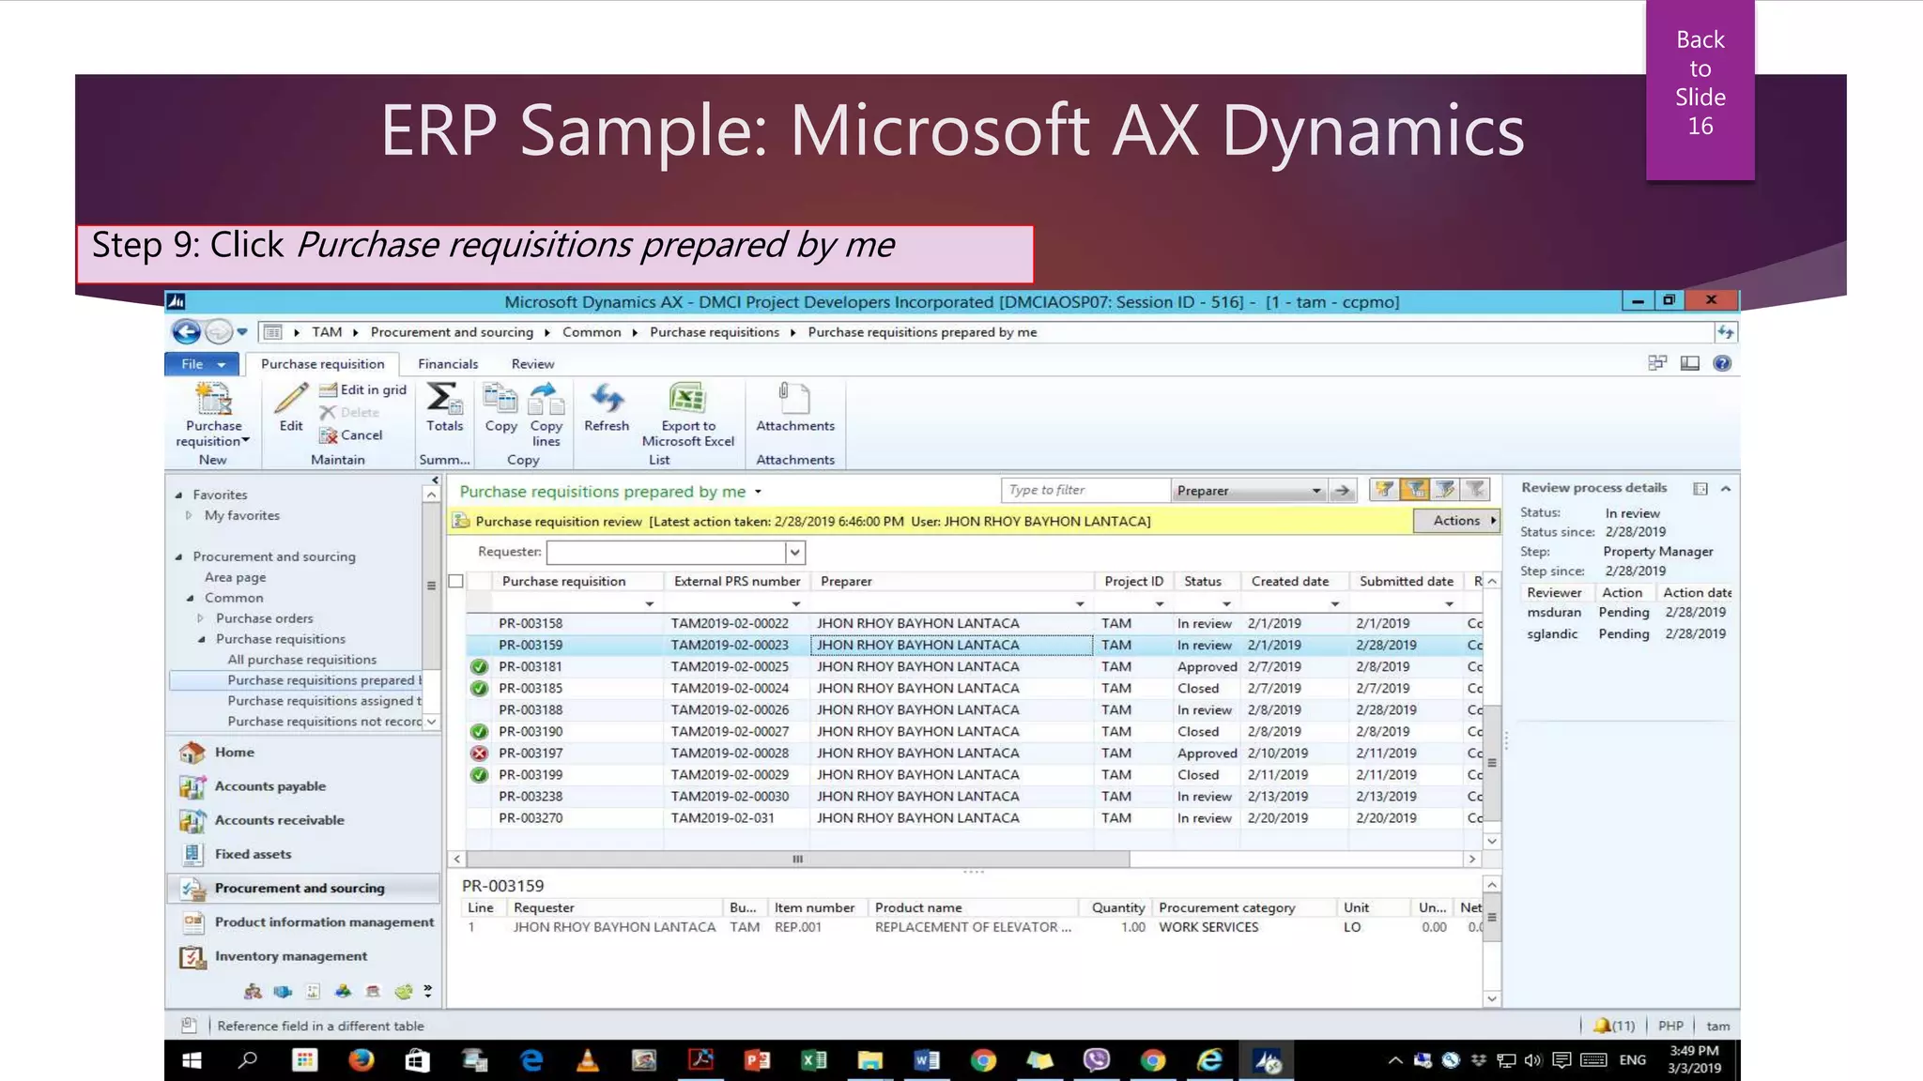Click the notifications bell icon in status bar

pyautogui.click(x=1603, y=1026)
